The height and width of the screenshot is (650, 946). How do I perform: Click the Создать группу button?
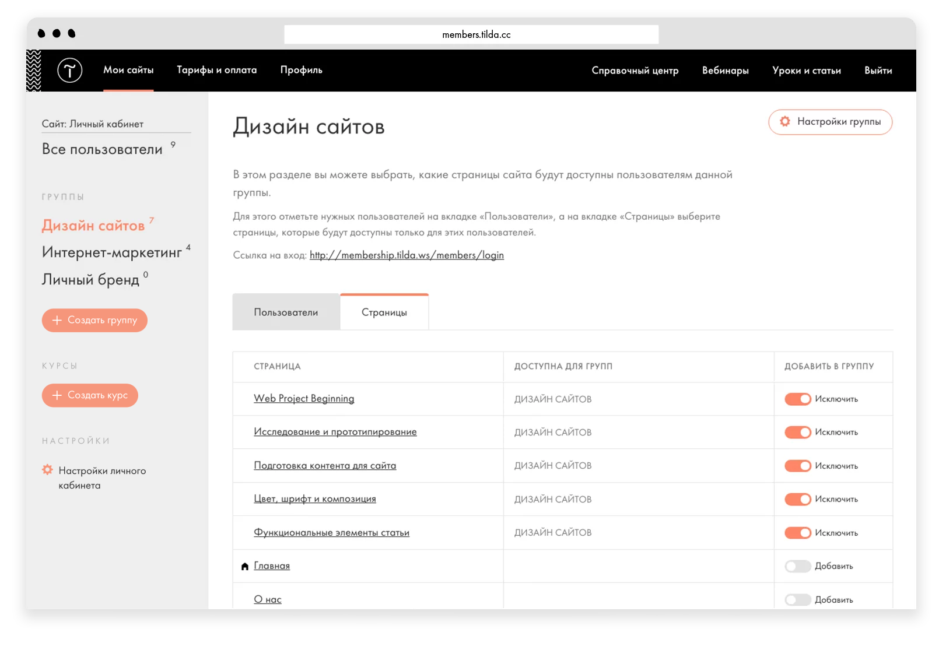click(94, 320)
